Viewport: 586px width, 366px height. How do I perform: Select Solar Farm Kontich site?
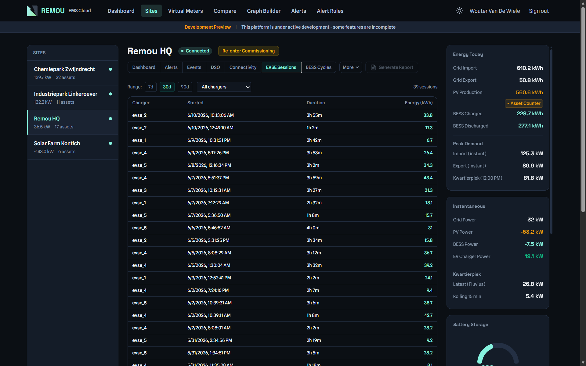coord(73,147)
